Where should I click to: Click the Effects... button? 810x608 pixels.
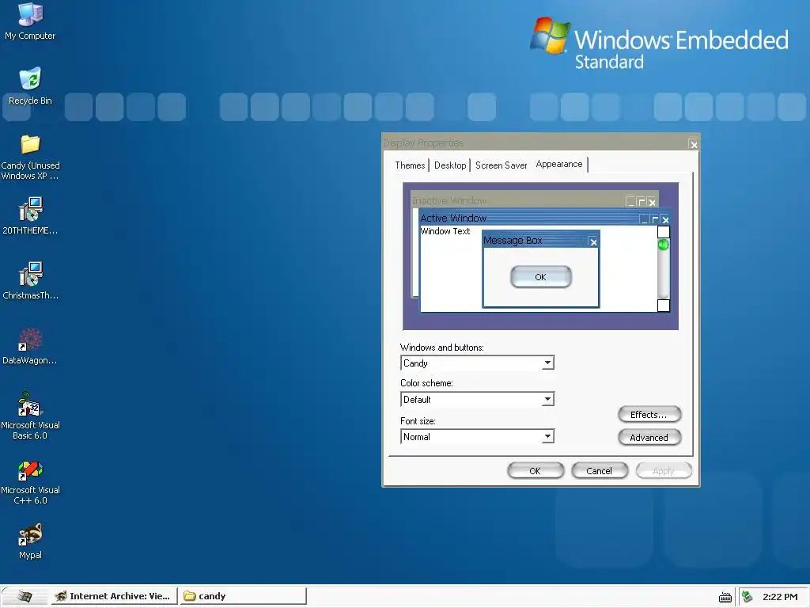pyautogui.click(x=649, y=415)
